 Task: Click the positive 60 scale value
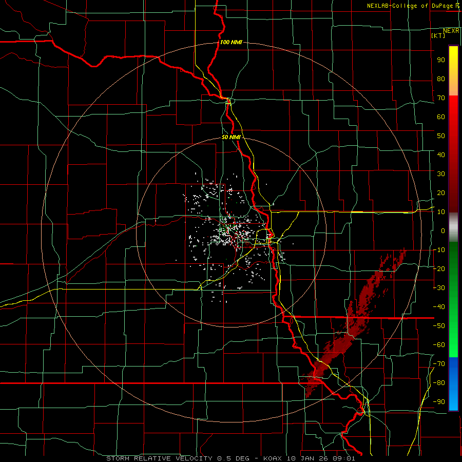(441, 117)
